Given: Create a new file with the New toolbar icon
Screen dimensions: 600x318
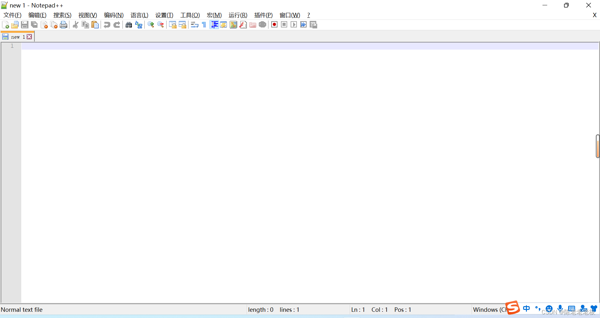Looking at the screenshot, I should (x=5, y=25).
